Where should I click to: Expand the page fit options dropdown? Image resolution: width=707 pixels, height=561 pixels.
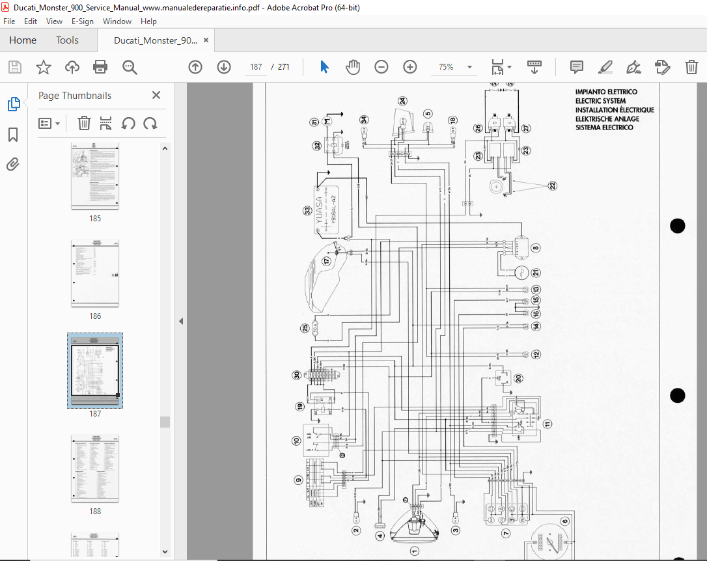tap(509, 67)
